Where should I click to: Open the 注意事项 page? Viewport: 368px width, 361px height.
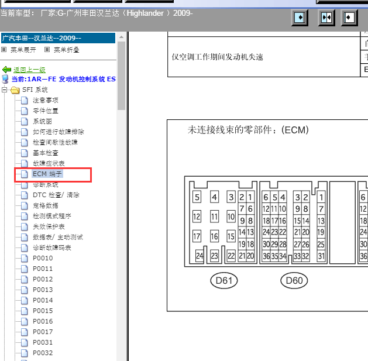coord(46,100)
